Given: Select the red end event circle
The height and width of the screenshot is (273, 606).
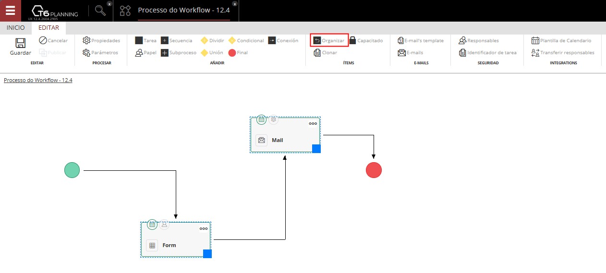Looking at the screenshot, I should (374, 170).
